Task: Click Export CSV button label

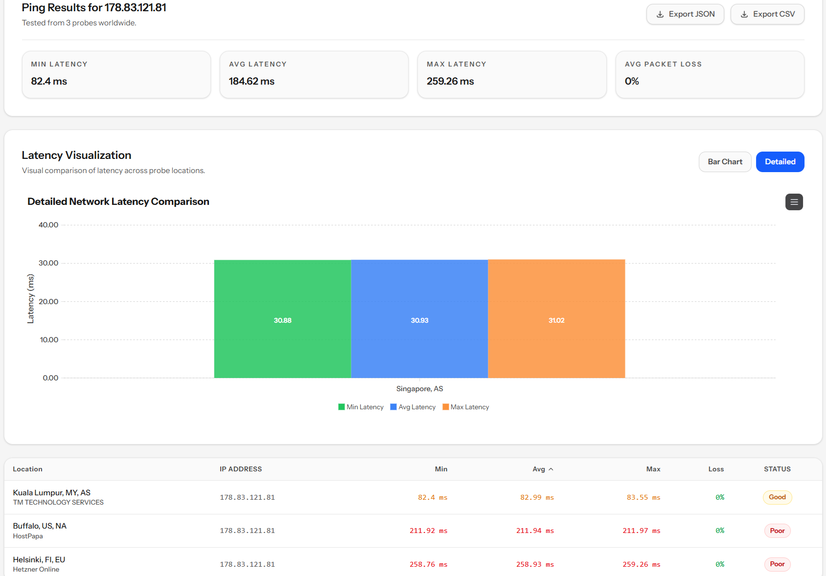Action: 774,14
